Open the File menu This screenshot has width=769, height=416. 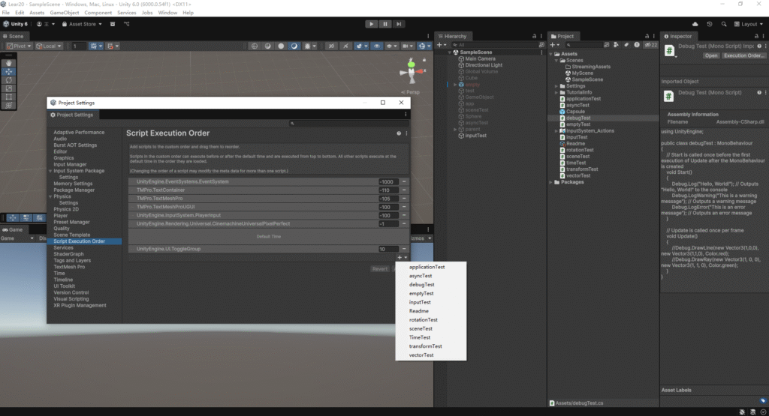click(6, 13)
